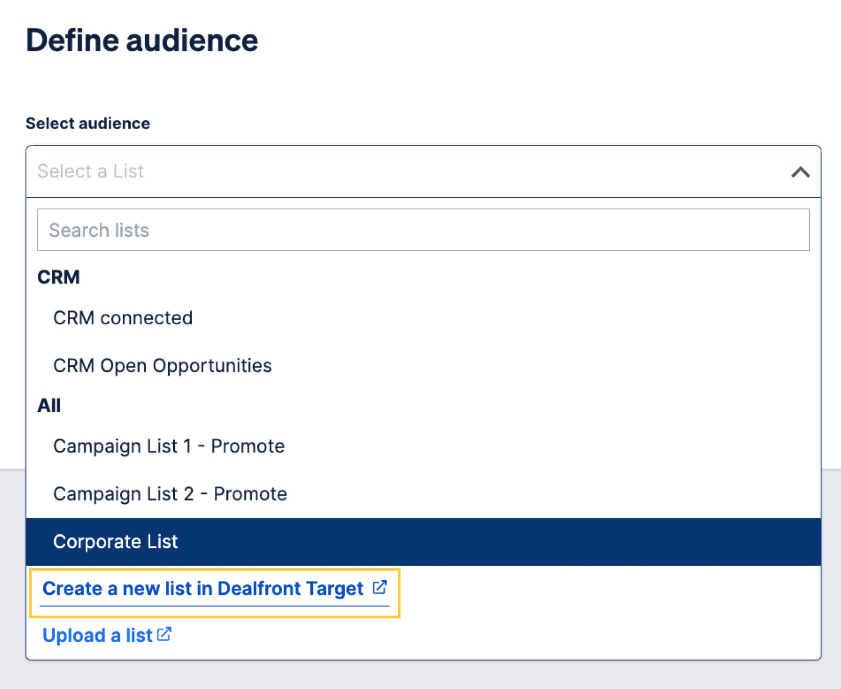Click the CRM section header
The height and width of the screenshot is (689, 841).
59,276
